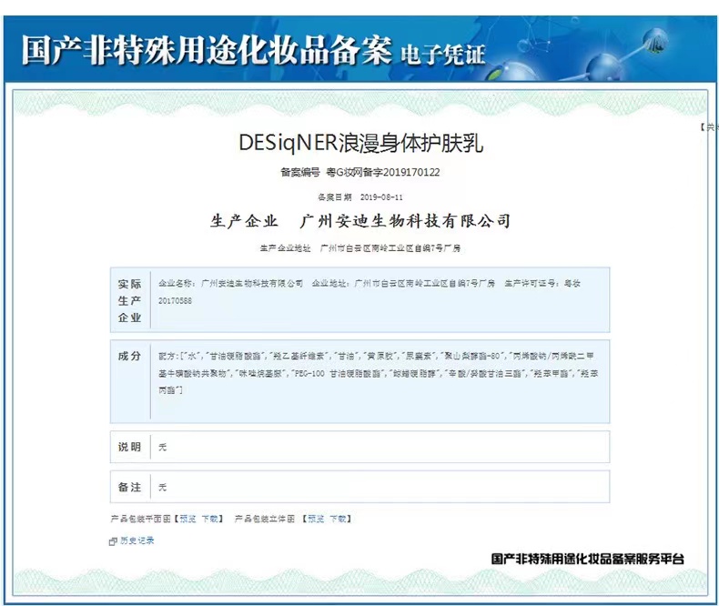Select the product title DESiqNER浪漫身体护肤乳
This screenshot has height=606, width=719.
(x=361, y=143)
